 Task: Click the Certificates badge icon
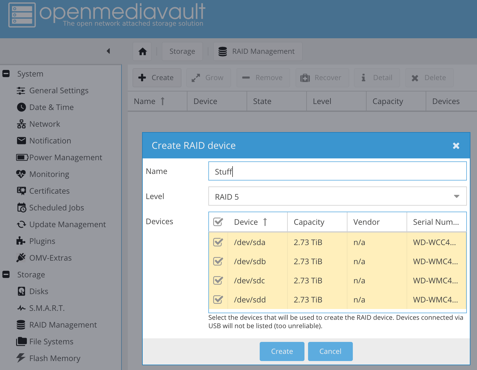coord(21,191)
